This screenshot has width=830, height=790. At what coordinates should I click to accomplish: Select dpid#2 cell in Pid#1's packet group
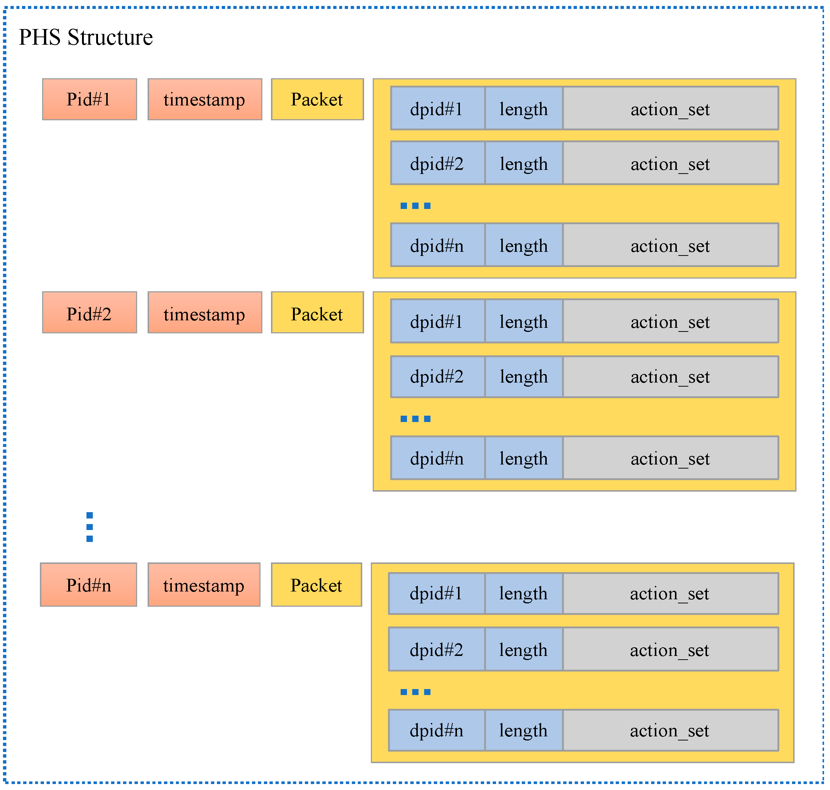click(x=437, y=164)
